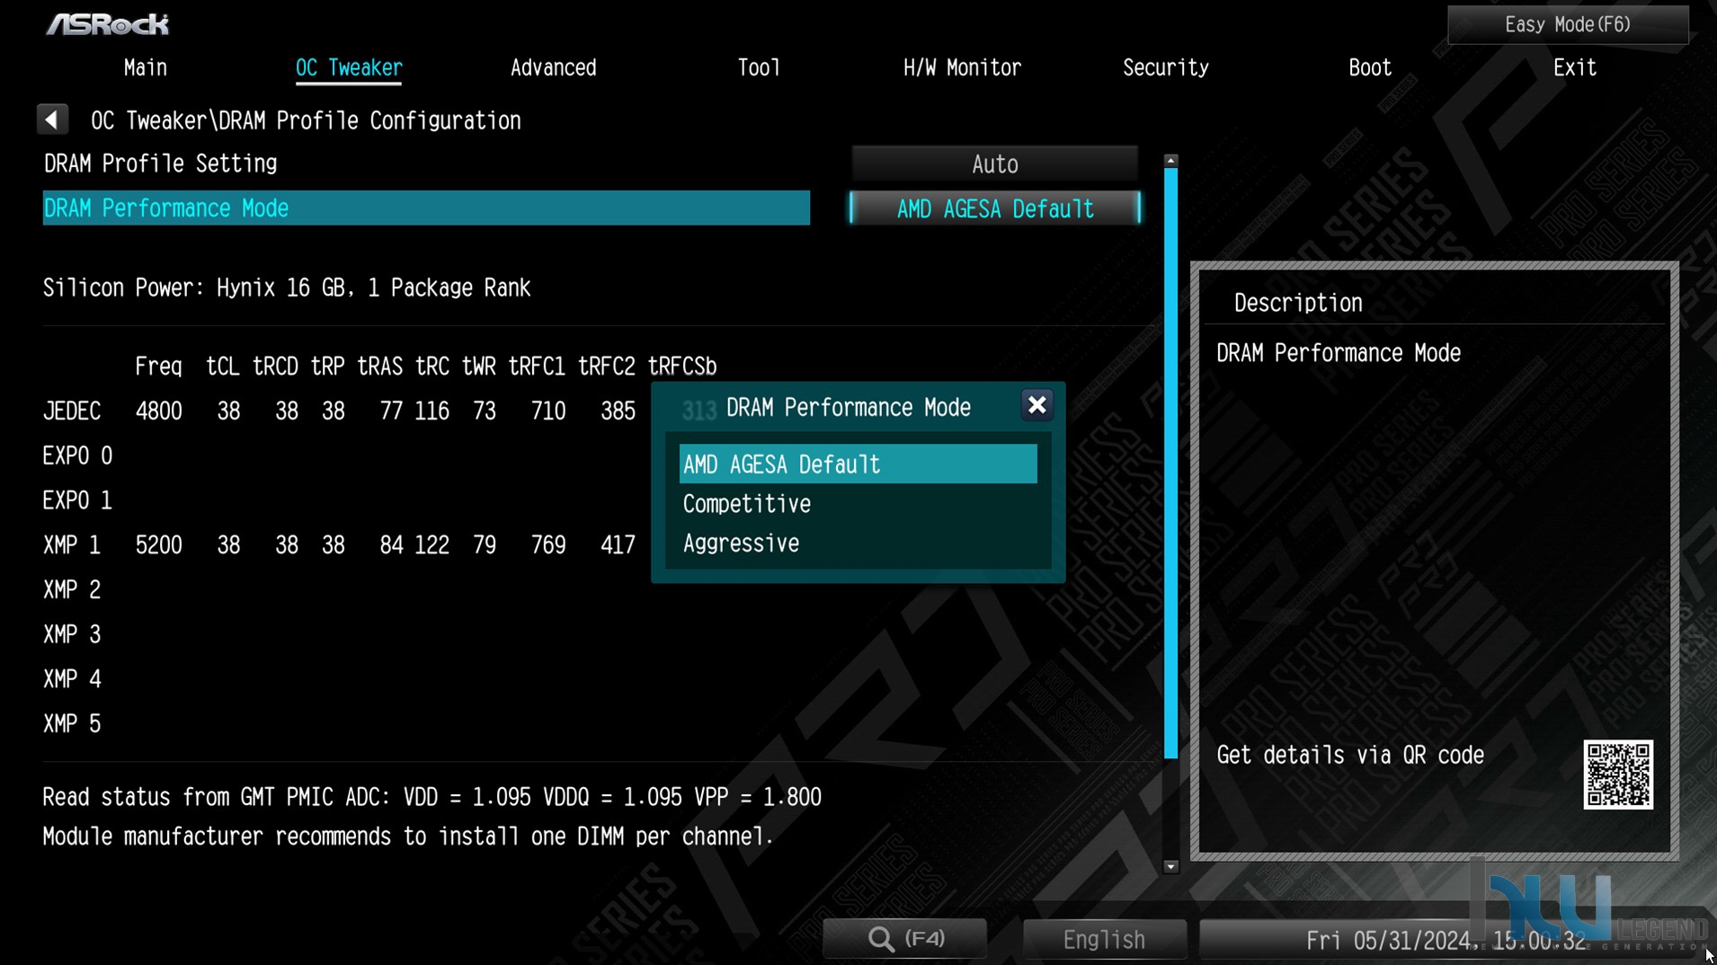Click the date and time display
Viewport: 1717px width, 965px height.
click(x=1446, y=941)
